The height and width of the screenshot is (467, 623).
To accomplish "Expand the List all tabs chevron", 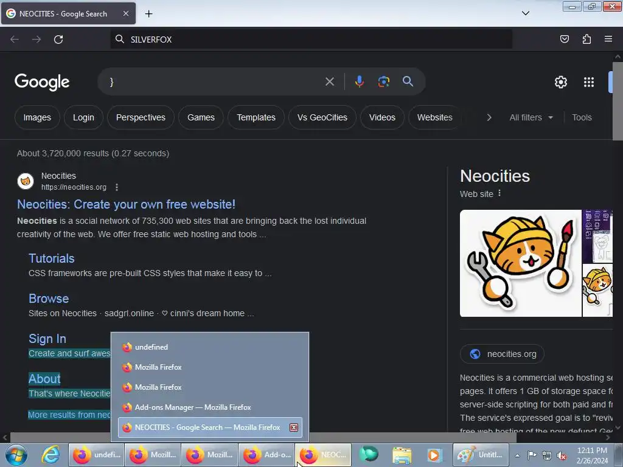I will 525,13.
